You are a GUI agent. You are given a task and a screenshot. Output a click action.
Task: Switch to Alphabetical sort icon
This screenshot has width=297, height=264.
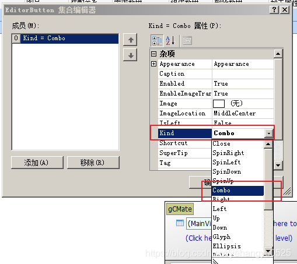click(170, 41)
